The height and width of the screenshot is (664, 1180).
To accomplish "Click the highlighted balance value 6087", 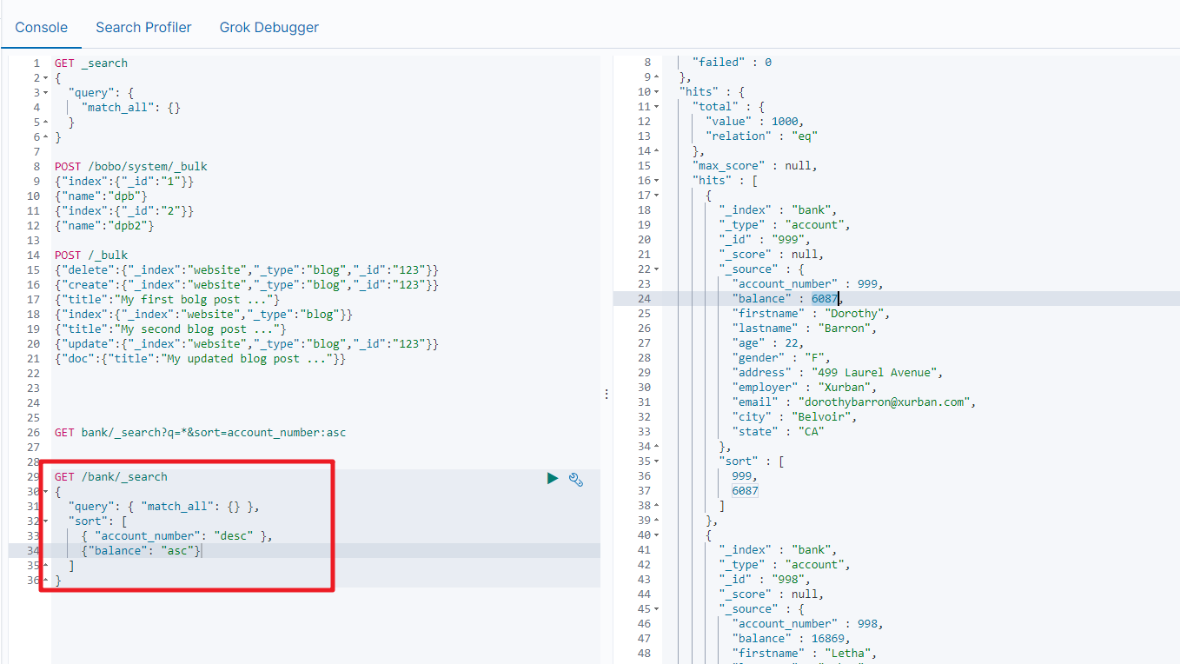I will click(x=825, y=299).
